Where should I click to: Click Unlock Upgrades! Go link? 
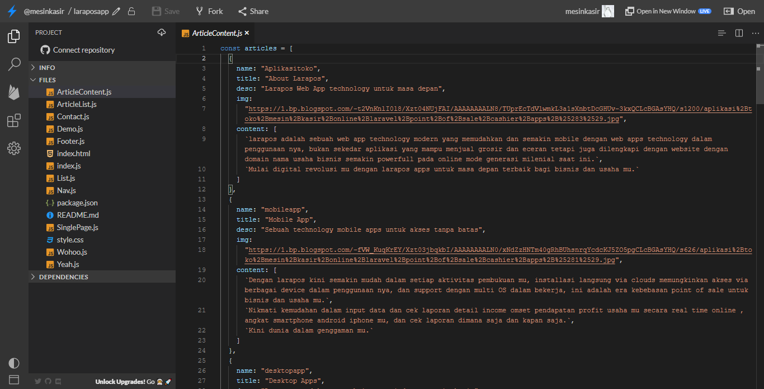pyautogui.click(x=133, y=381)
